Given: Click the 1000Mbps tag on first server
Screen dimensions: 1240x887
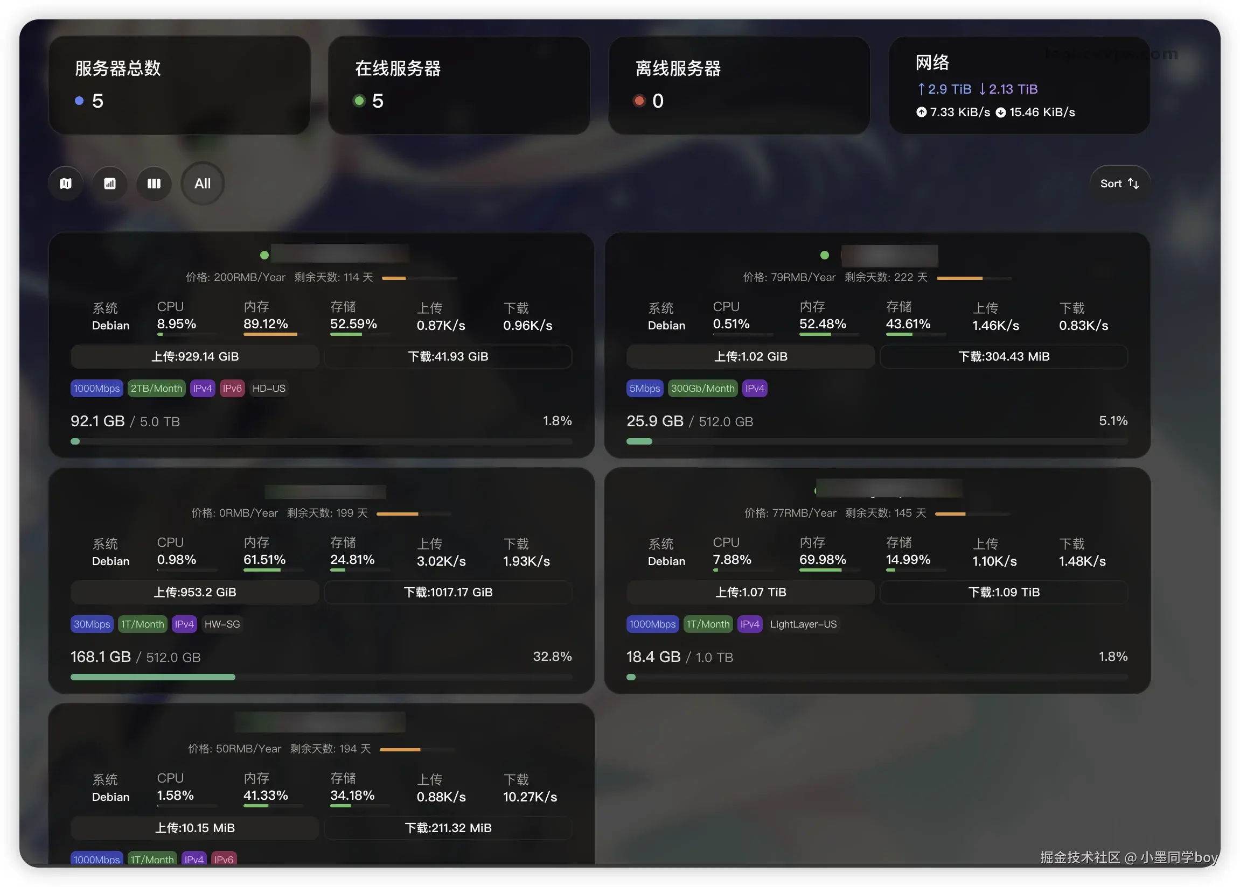Looking at the screenshot, I should point(97,389).
